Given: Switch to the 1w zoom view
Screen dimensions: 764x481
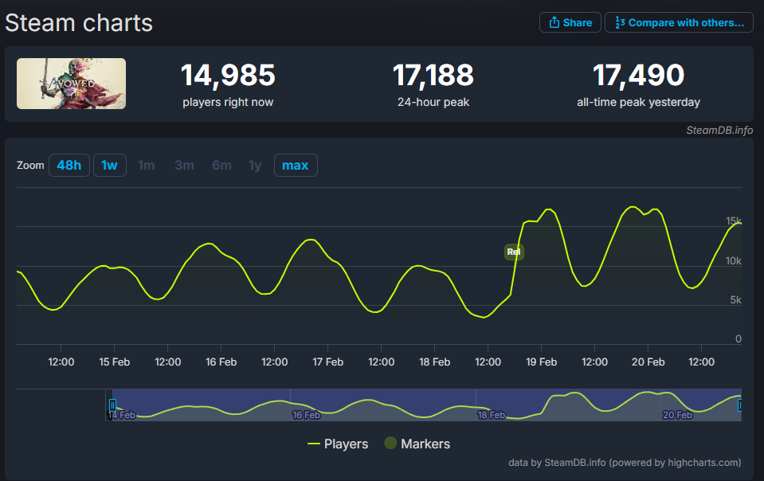Looking at the screenshot, I should click(109, 165).
